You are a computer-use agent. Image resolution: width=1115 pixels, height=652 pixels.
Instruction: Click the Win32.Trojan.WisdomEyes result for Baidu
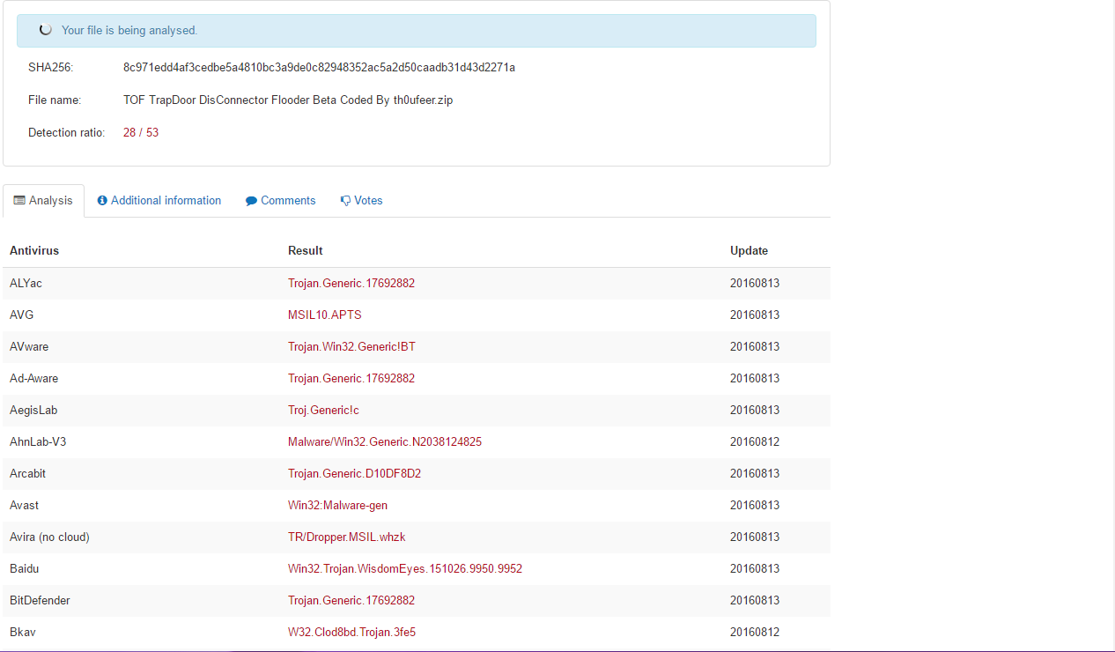click(x=405, y=569)
